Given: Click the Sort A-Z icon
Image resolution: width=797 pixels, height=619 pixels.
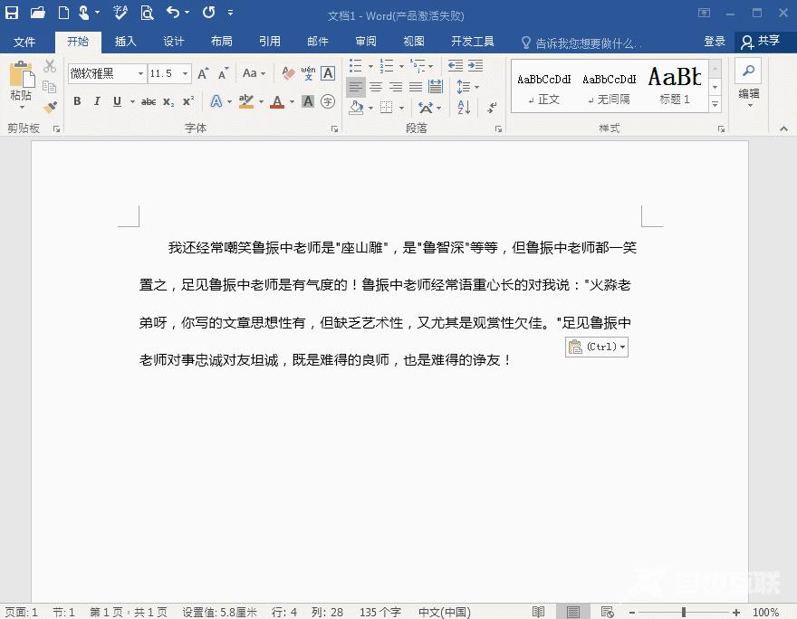Looking at the screenshot, I should coord(464,107).
